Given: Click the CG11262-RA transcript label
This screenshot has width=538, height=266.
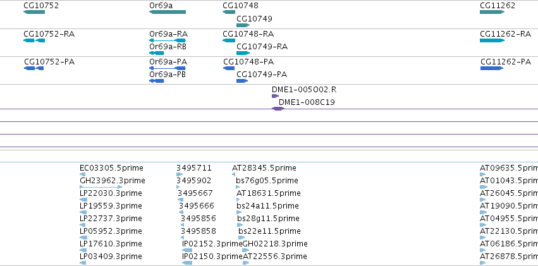Looking at the screenshot, I should click(x=505, y=34).
